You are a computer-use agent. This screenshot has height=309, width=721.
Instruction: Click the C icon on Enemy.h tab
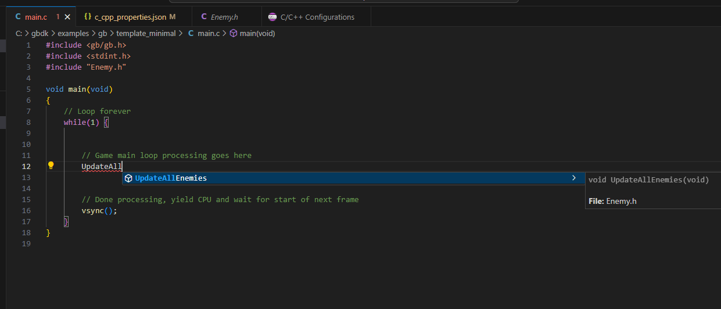click(x=203, y=17)
